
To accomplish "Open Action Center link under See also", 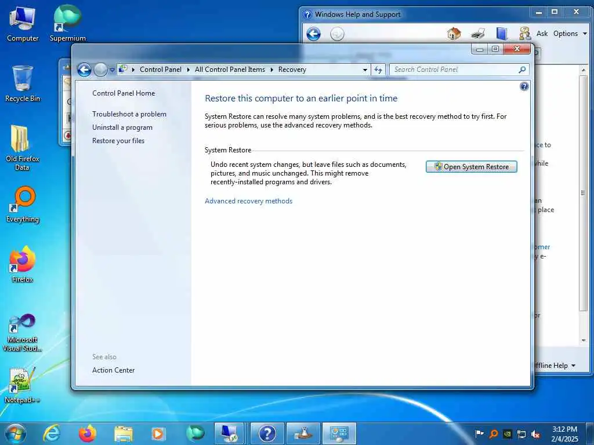I will click(x=113, y=370).
